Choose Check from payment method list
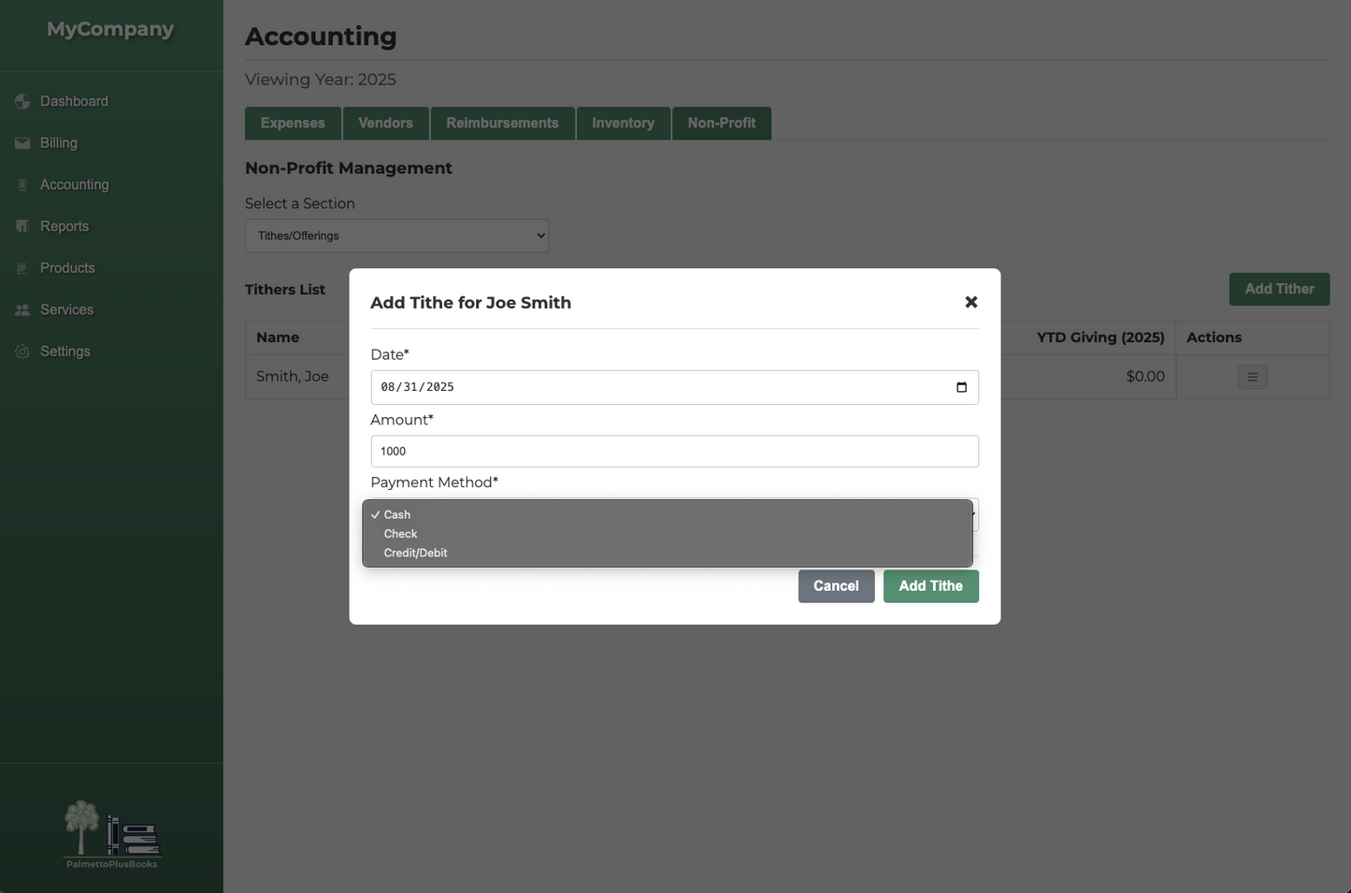Image resolution: width=1351 pixels, height=893 pixels. (x=400, y=534)
